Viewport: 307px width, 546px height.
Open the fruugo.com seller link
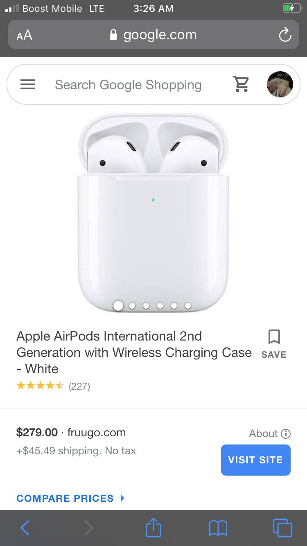(96, 432)
